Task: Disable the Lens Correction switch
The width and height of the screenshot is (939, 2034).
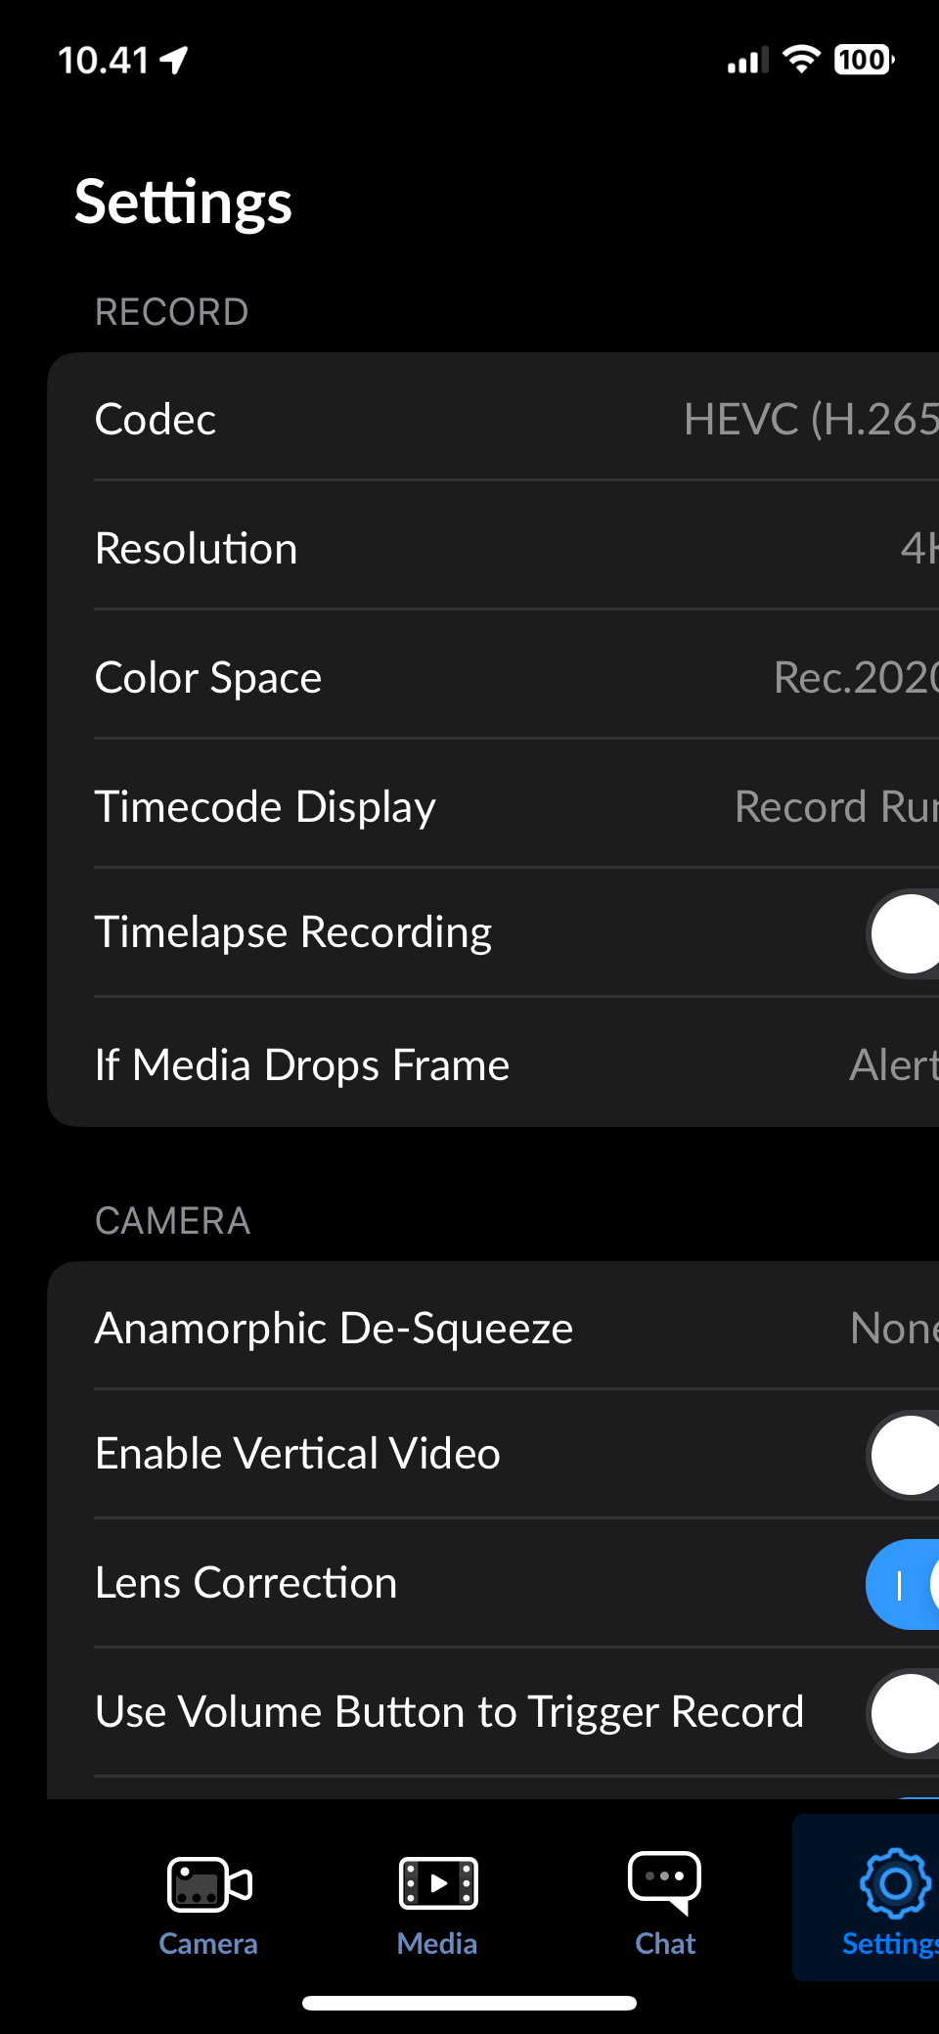Action: coord(904,1584)
